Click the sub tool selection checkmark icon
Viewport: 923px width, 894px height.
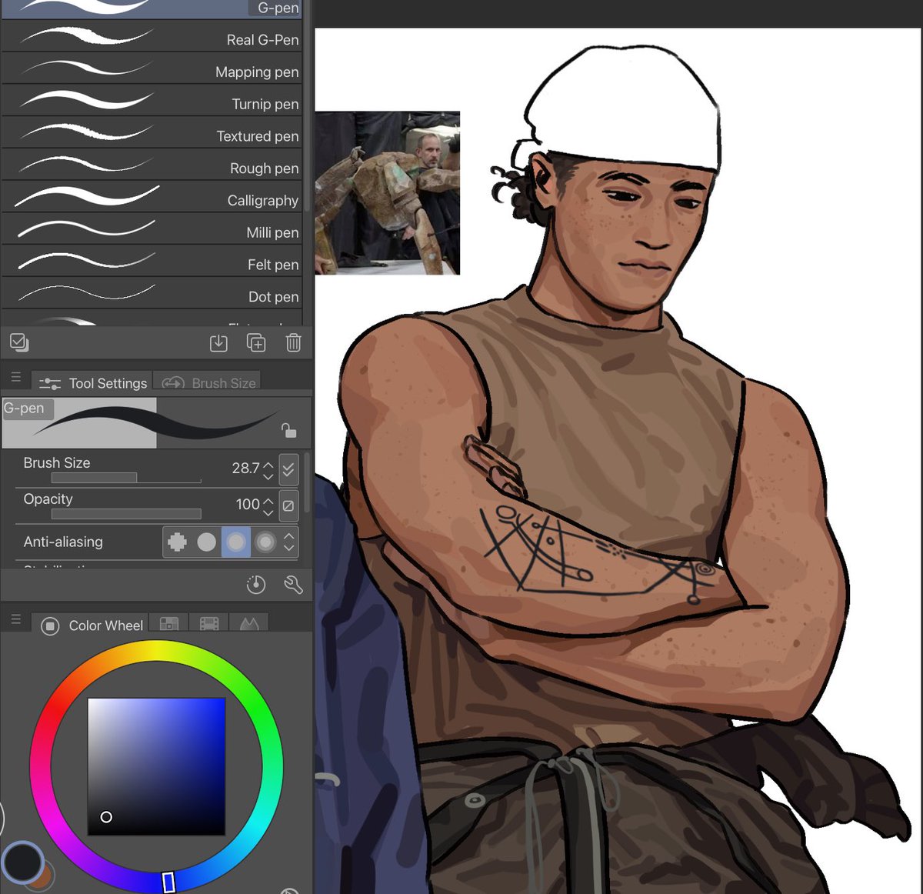point(19,342)
